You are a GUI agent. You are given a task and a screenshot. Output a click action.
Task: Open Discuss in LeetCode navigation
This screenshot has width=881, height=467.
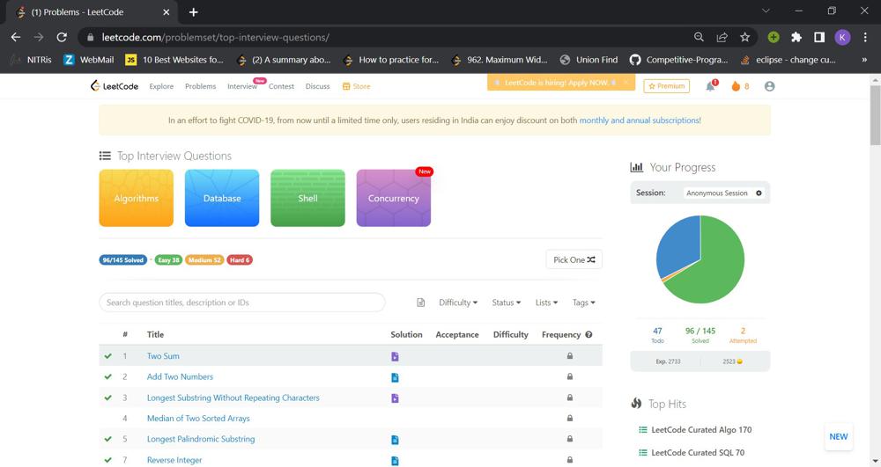click(317, 86)
